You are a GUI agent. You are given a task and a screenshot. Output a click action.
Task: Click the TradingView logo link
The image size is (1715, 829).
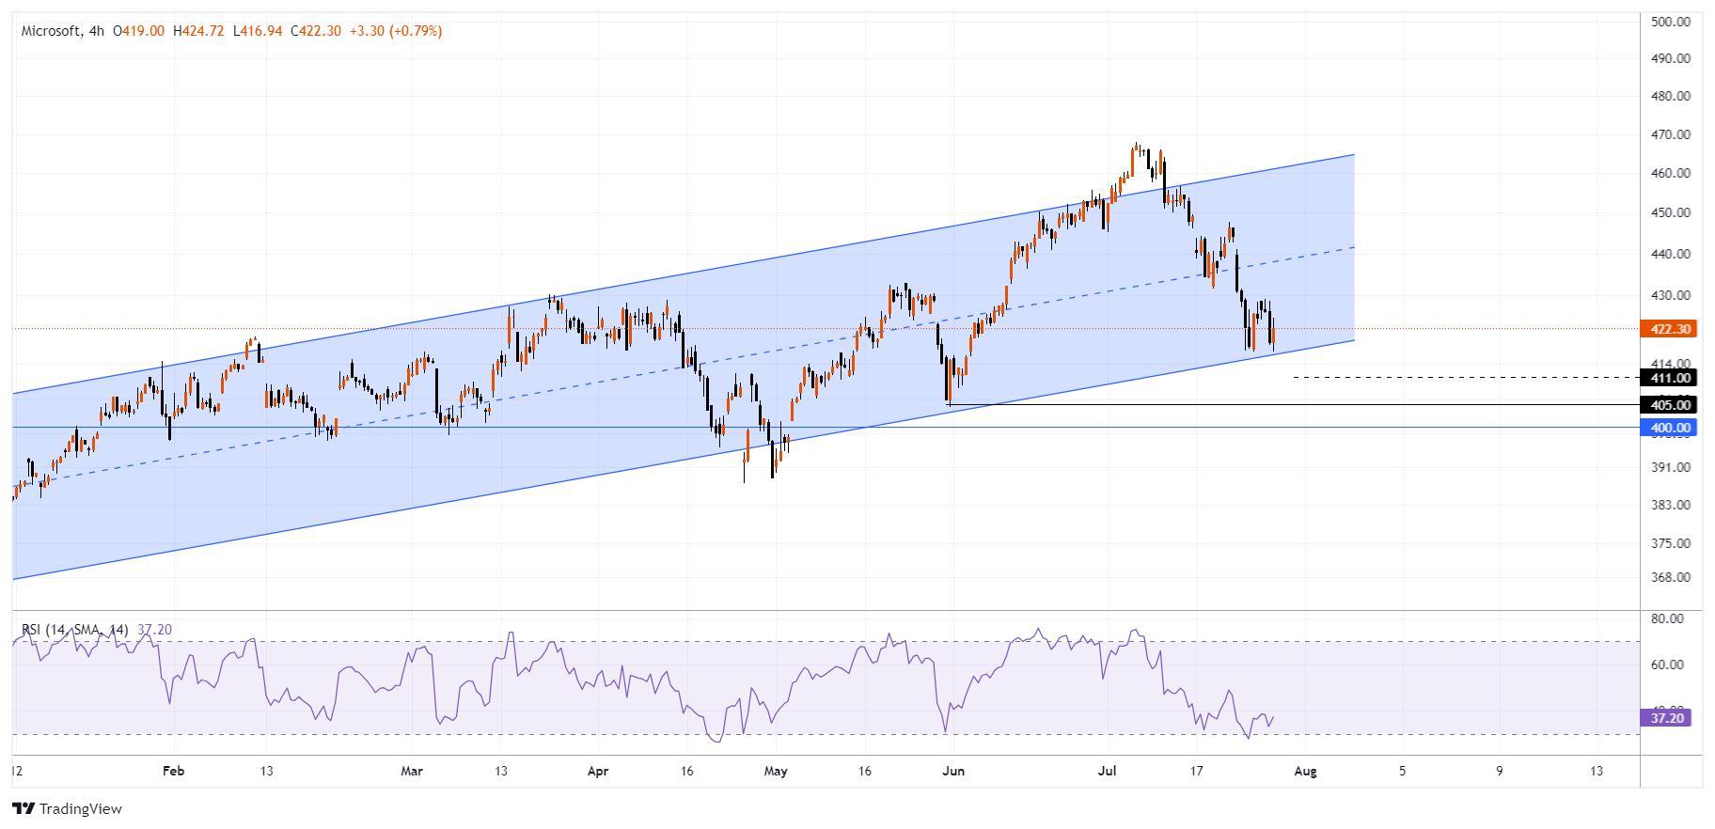click(x=67, y=808)
